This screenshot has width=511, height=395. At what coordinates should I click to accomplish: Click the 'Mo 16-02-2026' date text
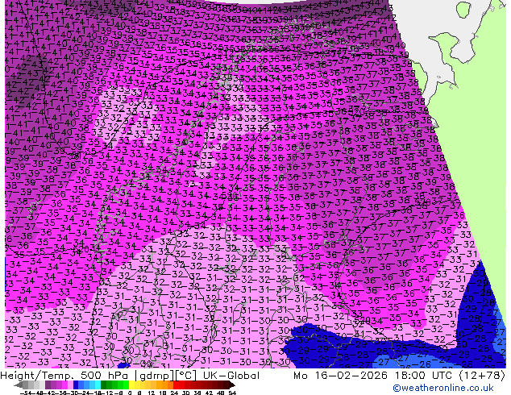[341, 376]
